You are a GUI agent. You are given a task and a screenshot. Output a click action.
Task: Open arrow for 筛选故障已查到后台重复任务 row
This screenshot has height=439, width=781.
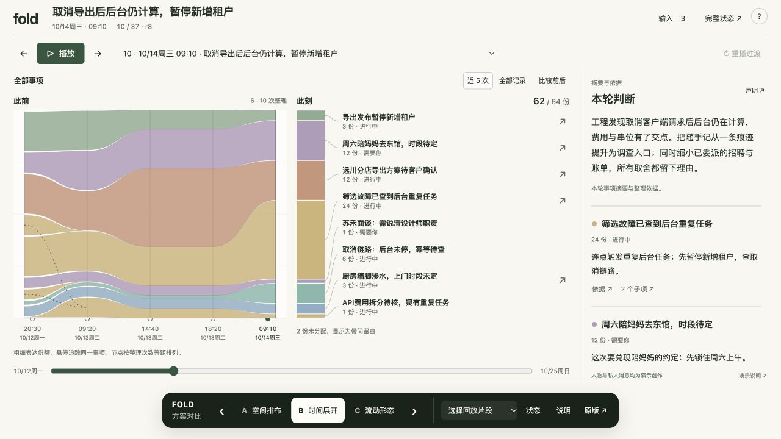click(562, 201)
